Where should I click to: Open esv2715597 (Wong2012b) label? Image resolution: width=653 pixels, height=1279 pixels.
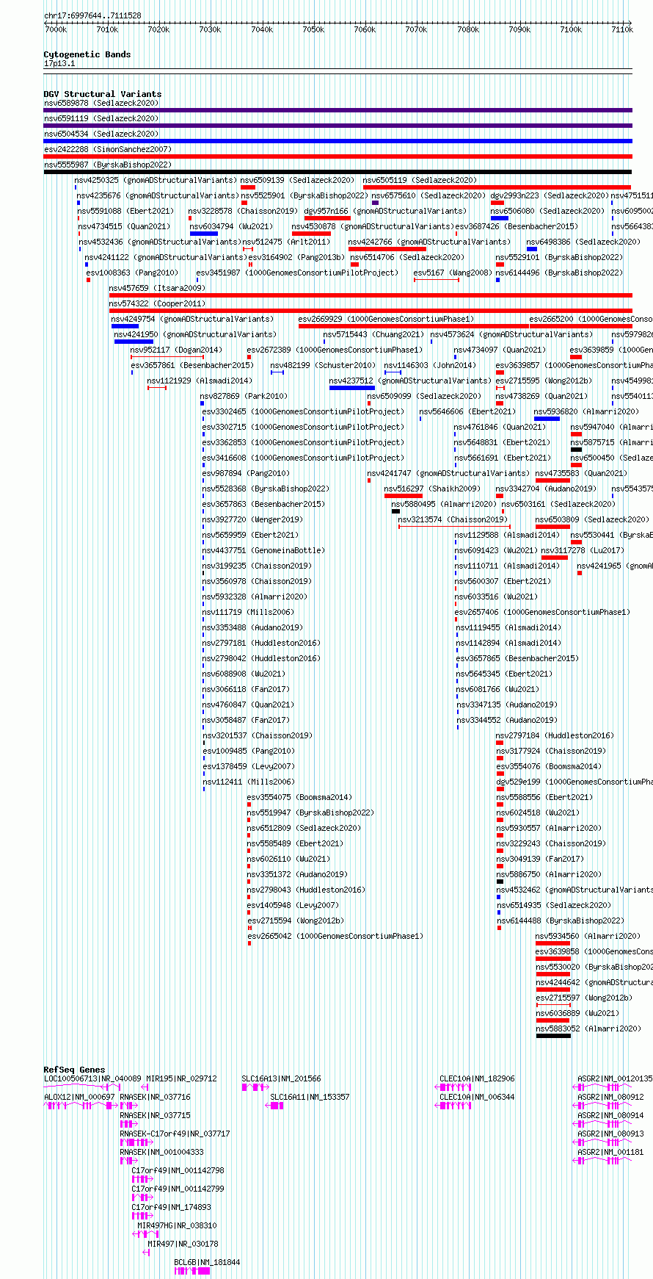click(x=584, y=998)
